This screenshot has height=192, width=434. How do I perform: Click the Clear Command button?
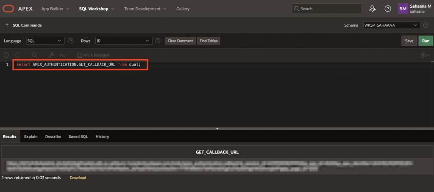point(181,41)
